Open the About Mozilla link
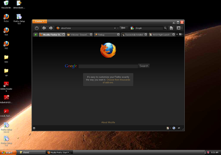The width and height of the screenshot is (221, 155). point(108,122)
